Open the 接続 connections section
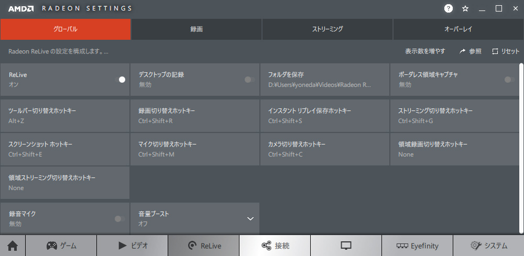The width and height of the screenshot is (524, 256). coord(275,246)
